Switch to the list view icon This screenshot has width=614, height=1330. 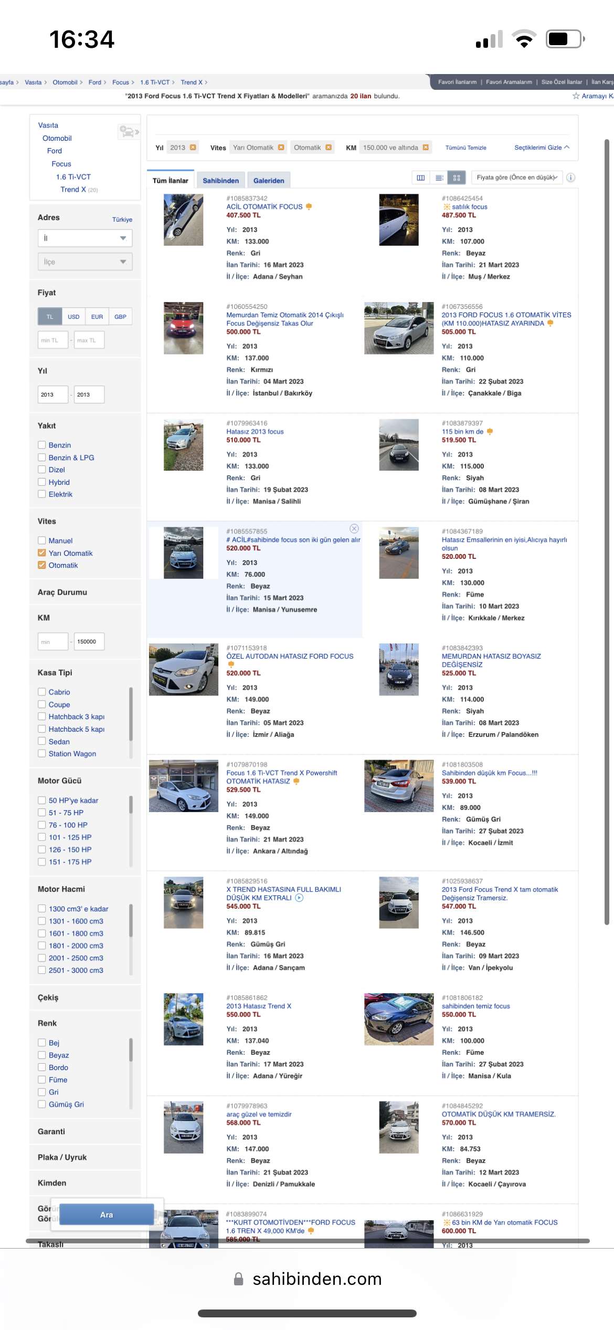(x=439, y=178)
